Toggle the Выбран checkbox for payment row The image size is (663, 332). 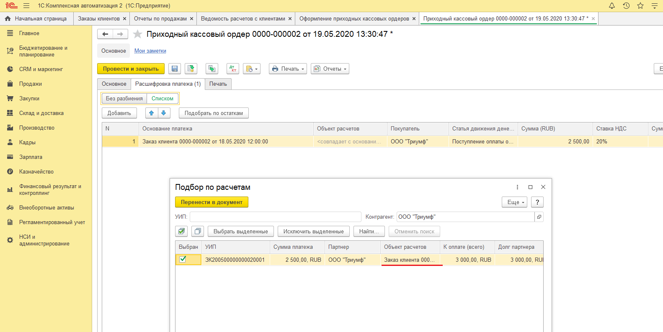pyautogui.click(x=183, y=259)
